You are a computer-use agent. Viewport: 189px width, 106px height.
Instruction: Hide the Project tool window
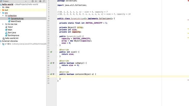(44, 1)
